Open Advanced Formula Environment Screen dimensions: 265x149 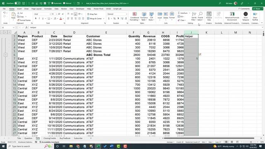point(232,16)
